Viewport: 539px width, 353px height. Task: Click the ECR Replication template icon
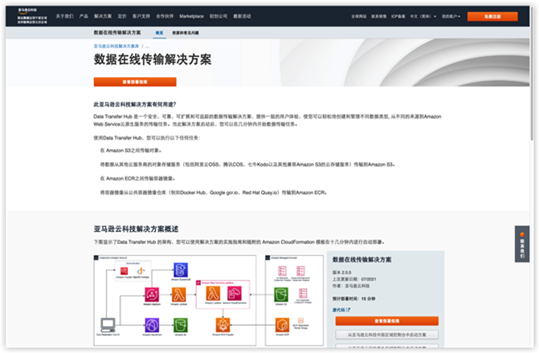pyautogui.click(x=303, y=294)
